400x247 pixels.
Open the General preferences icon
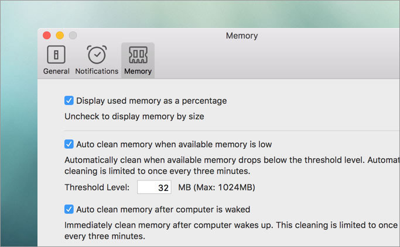pos(56,54)
